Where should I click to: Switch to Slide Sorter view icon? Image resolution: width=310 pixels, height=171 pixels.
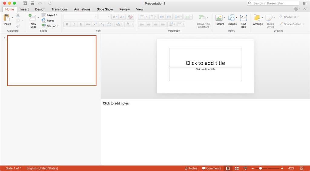pos(237,168)
